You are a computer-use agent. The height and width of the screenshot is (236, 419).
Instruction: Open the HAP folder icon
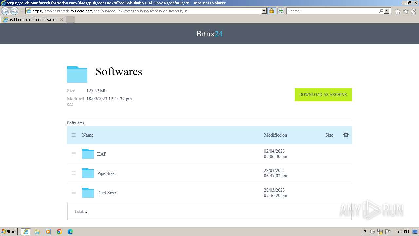coord(88,154)
